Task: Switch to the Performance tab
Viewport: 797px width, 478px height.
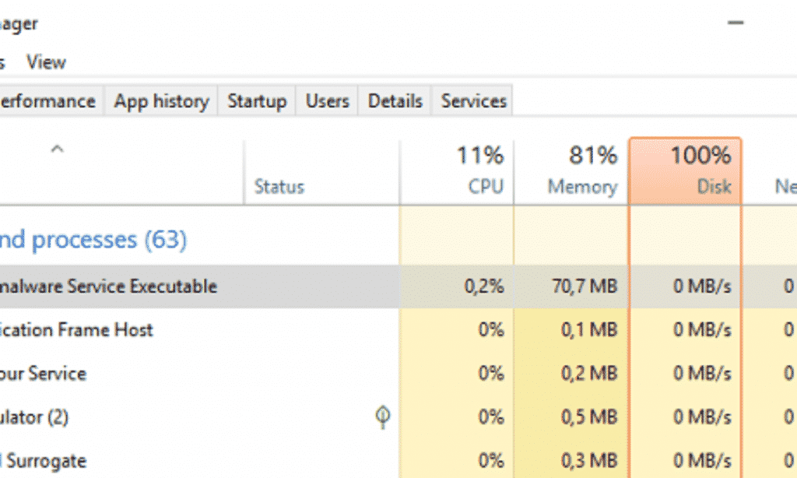Action: pyautogui.click(x=51, y=100)
